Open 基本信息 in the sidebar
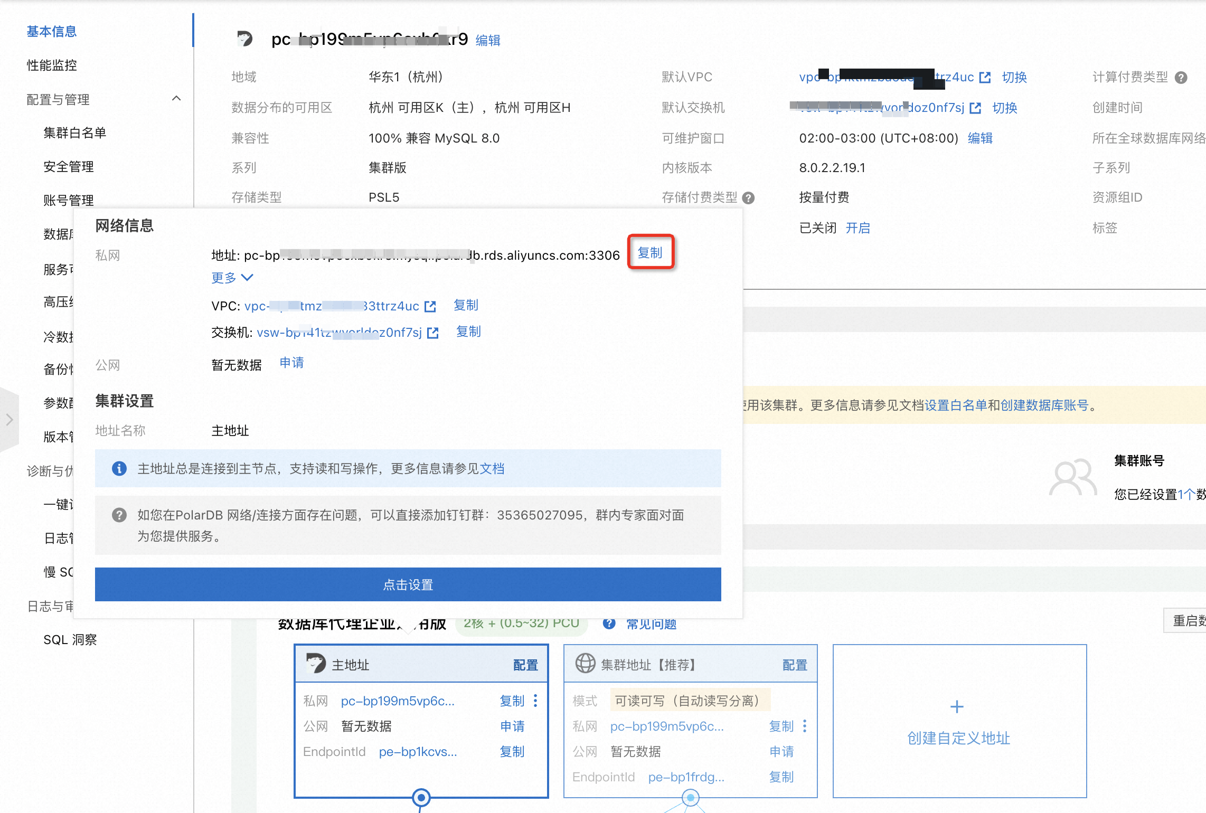 click(x=52, y=32)
